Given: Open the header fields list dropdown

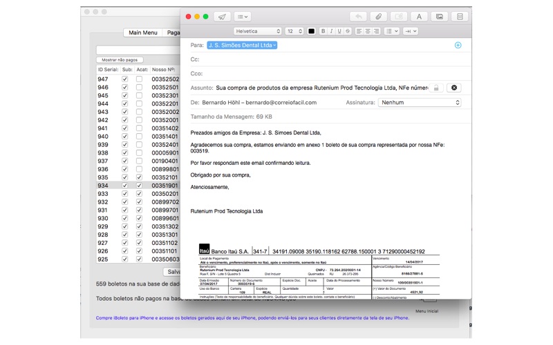Looking at the screenshot, I should click(243, 17).
